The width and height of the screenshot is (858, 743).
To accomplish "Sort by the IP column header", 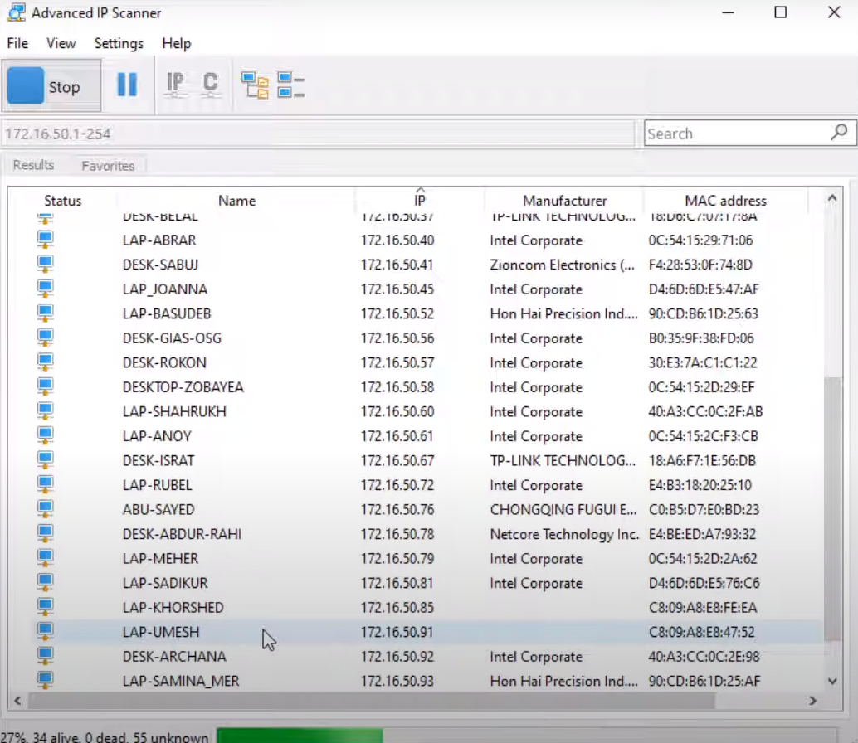I will point(420,201).
